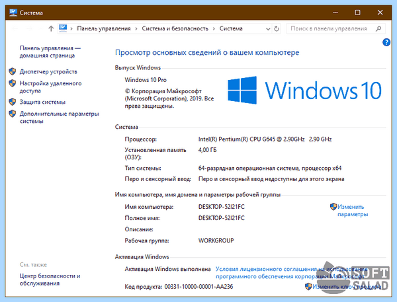The width and height of the screenshot is (397, 302).
Task: Open Дополнительные параметры системы
Action: point(60,118)
